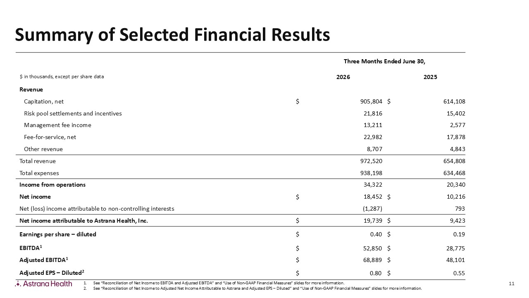Click the 972,520 total revenue value

tap(372, 161)
